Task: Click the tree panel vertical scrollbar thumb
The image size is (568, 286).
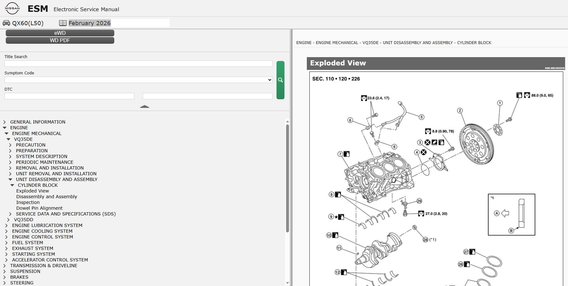Action: [x=287, y=178]
